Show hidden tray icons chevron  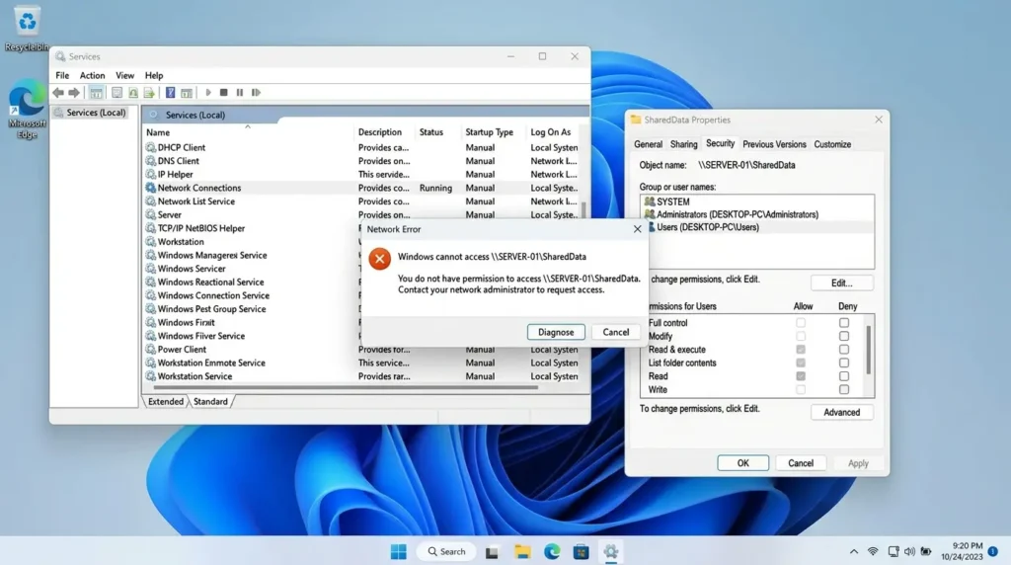click(x=854, y=551)
